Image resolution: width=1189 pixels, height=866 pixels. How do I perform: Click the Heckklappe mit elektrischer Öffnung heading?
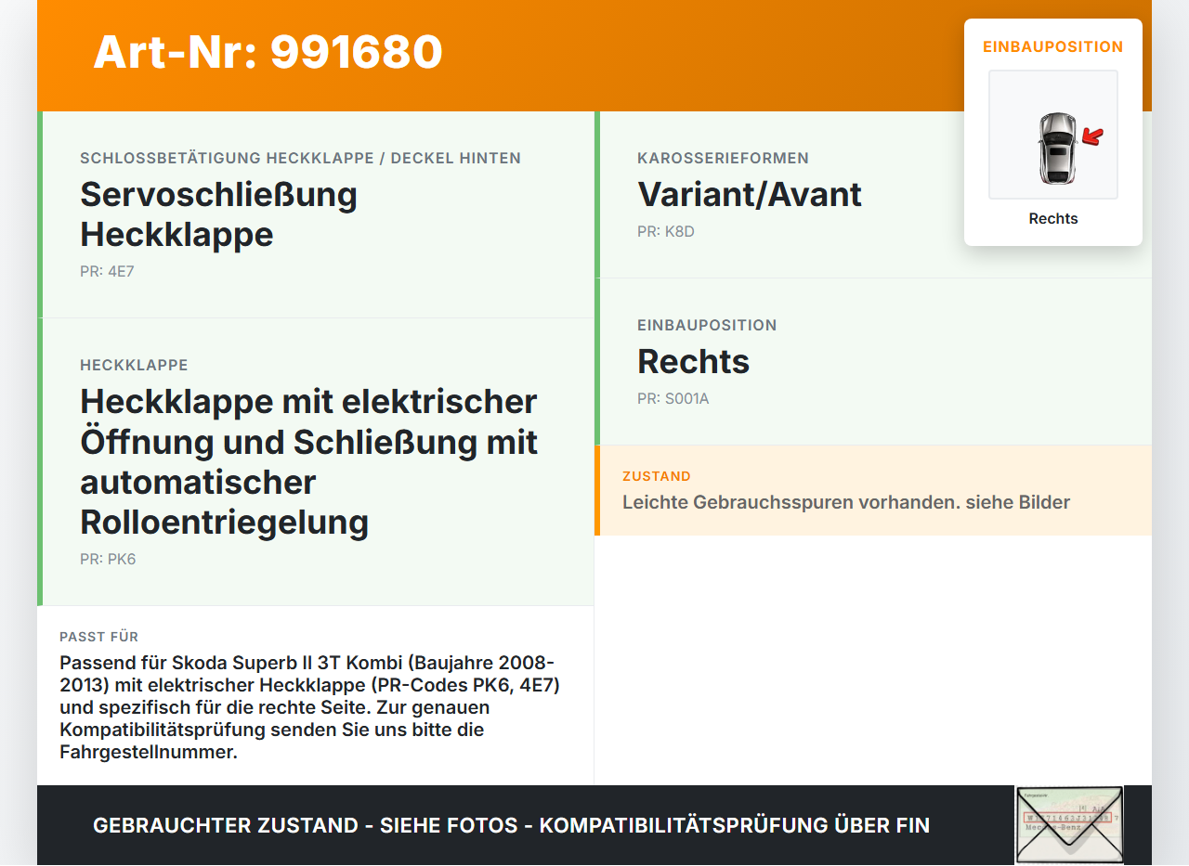pyautogui.click(x=308, y=461)
